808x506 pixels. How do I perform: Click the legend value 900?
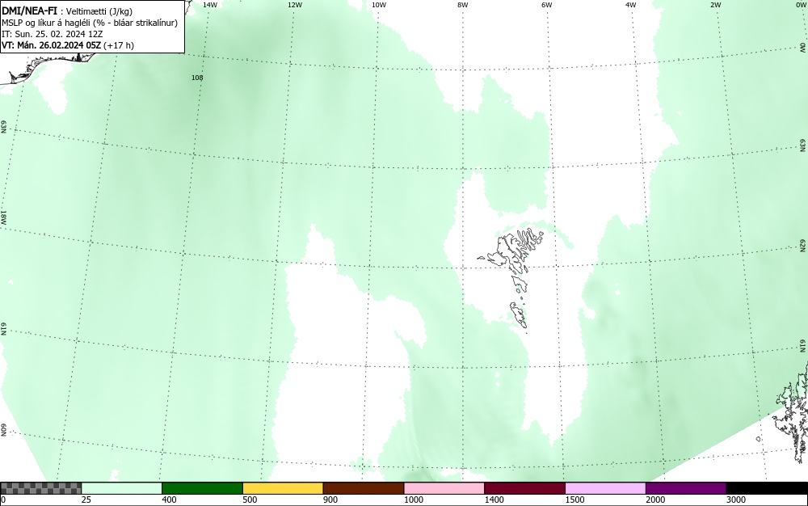point(330,500)
